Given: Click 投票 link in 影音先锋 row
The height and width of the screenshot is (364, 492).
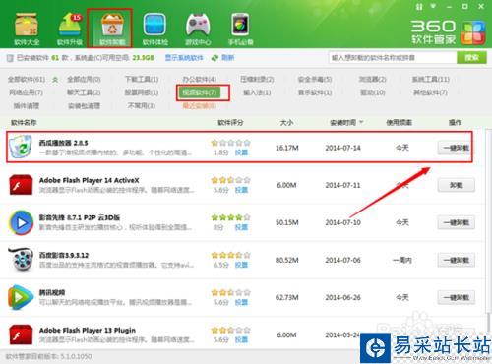Looking at the screenshot, I should click(x=241, y=227).
